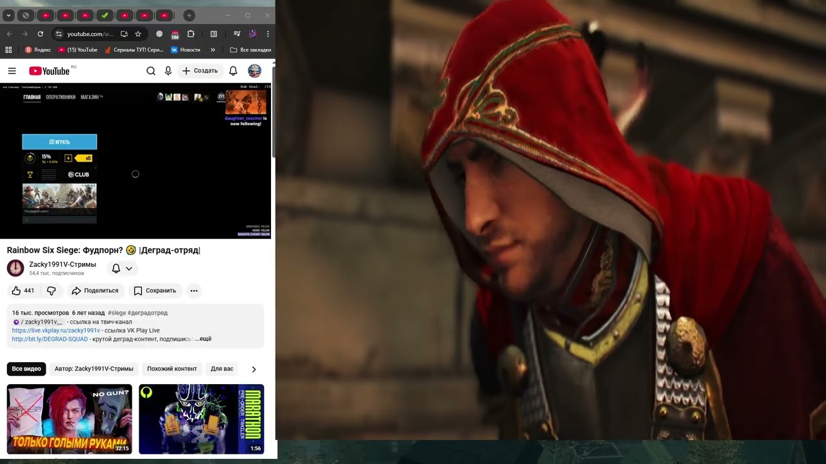
Task: Open the Яндекс bookmark
Action: point(37,50)
